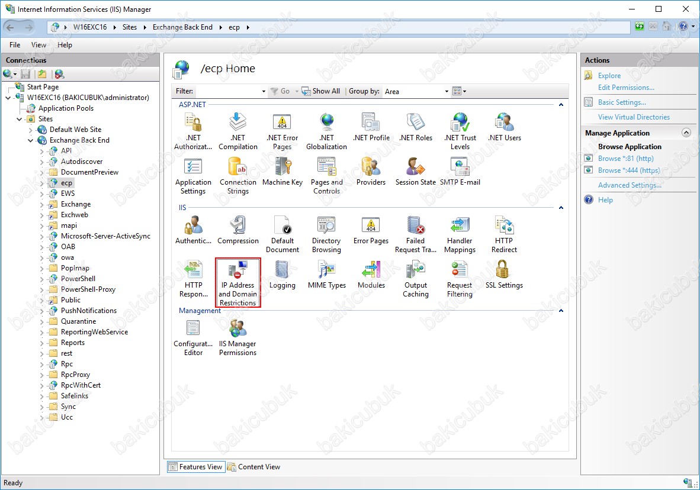
Task: Expand the Default Web Site node
Action: coord(31,130)
